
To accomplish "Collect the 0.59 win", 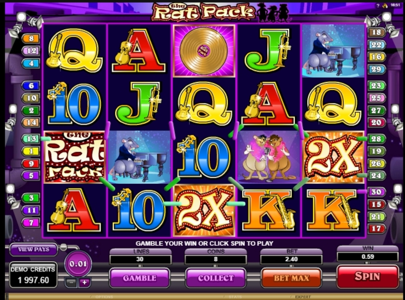I will (x=216, y=278).
